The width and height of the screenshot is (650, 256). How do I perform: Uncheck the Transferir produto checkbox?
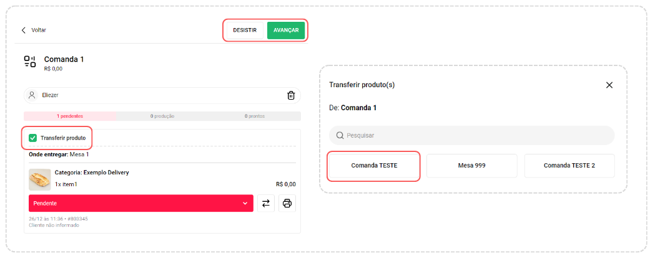click(33, 138)
